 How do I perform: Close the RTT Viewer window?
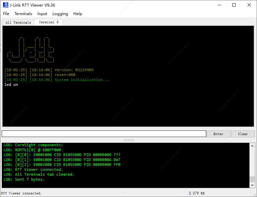[x=249, y=5]
